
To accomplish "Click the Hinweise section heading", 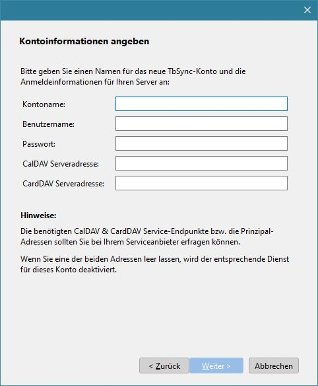I will click(38, 215).
